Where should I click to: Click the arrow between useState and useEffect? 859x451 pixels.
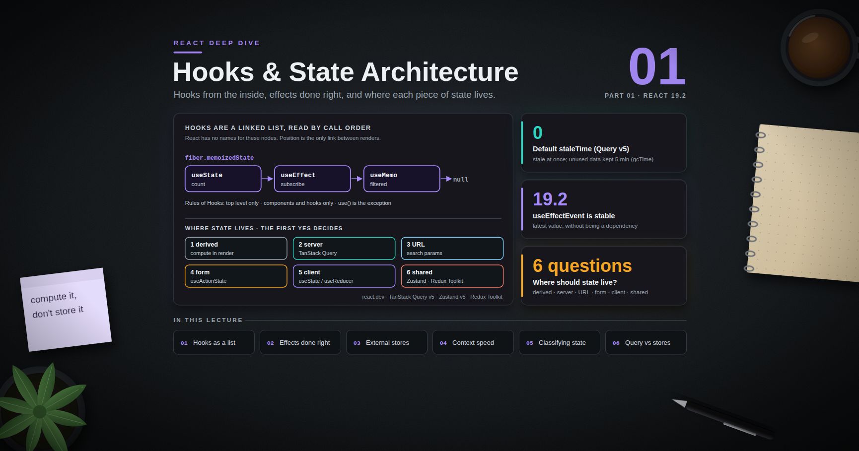268,179
